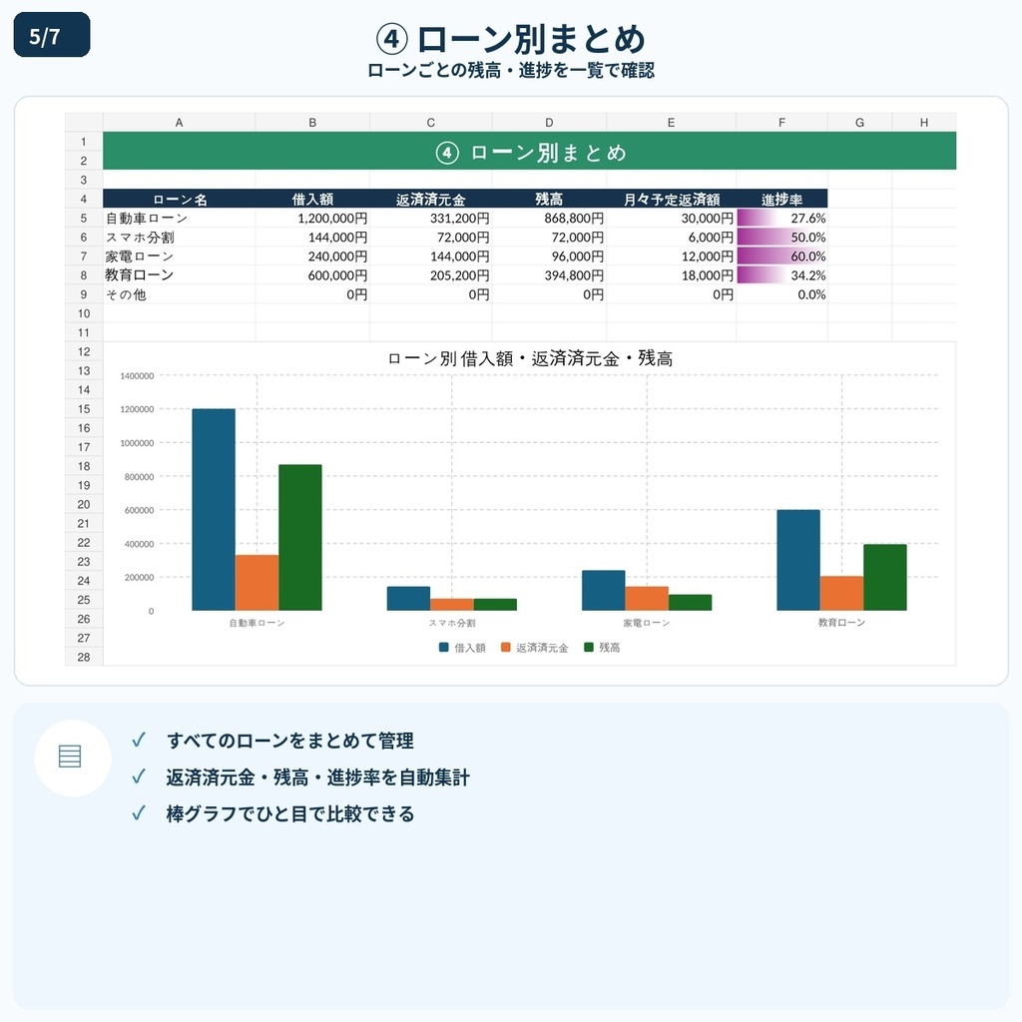1022x1022 pixels.
Task: Click the green 残高 legend swatch
Action: pyautogui.click(x=589, y=647)
